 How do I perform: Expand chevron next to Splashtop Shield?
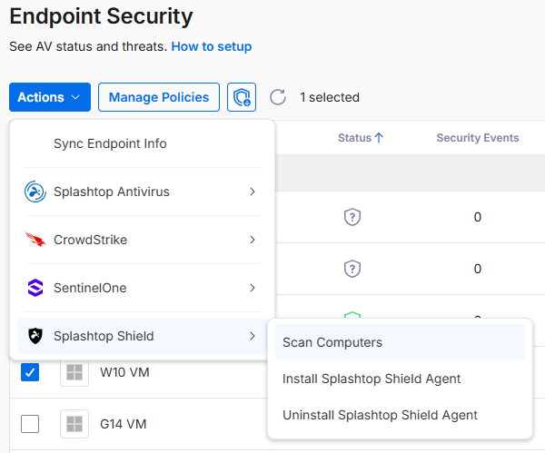click(x=253, y=336)
